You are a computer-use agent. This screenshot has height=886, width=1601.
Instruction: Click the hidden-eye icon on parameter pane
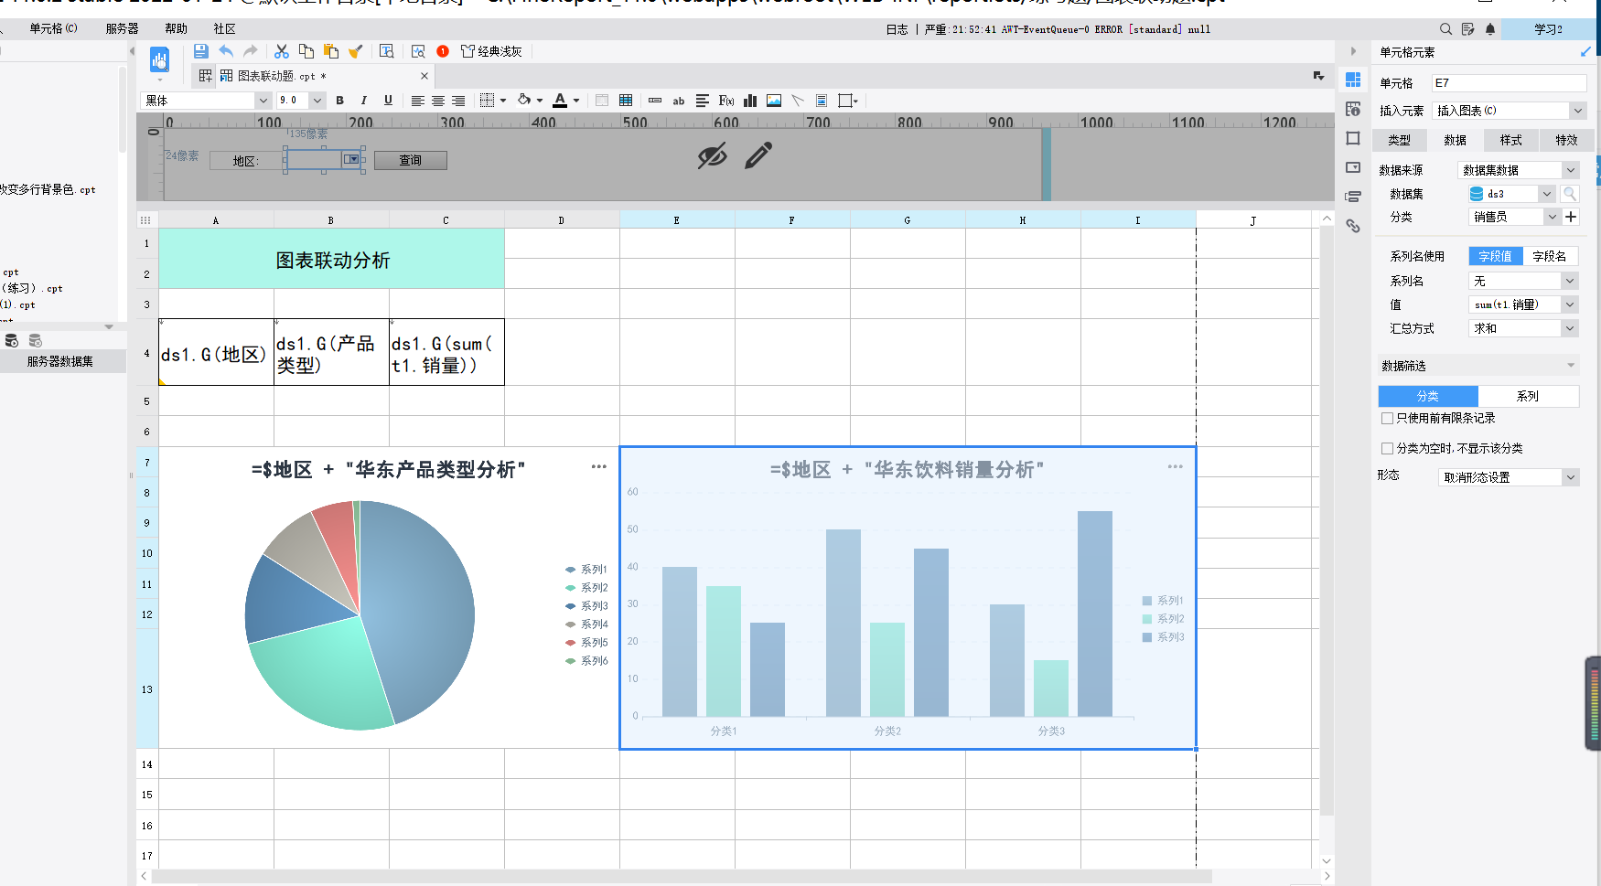[712, 155]
